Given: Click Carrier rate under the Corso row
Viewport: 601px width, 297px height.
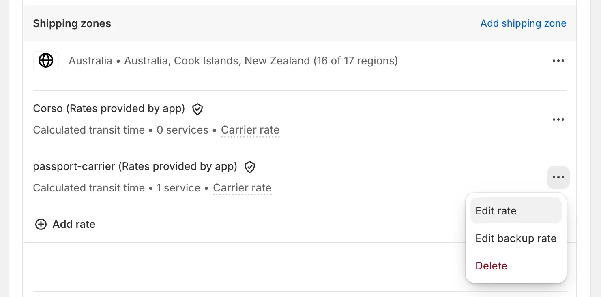Looking at the screenshot, I should pyautogui.click(x=250, y=130).
